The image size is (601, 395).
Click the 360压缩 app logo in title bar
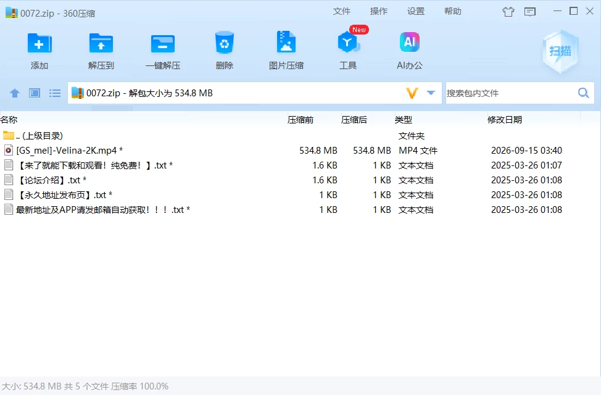(x=12, y=13)
